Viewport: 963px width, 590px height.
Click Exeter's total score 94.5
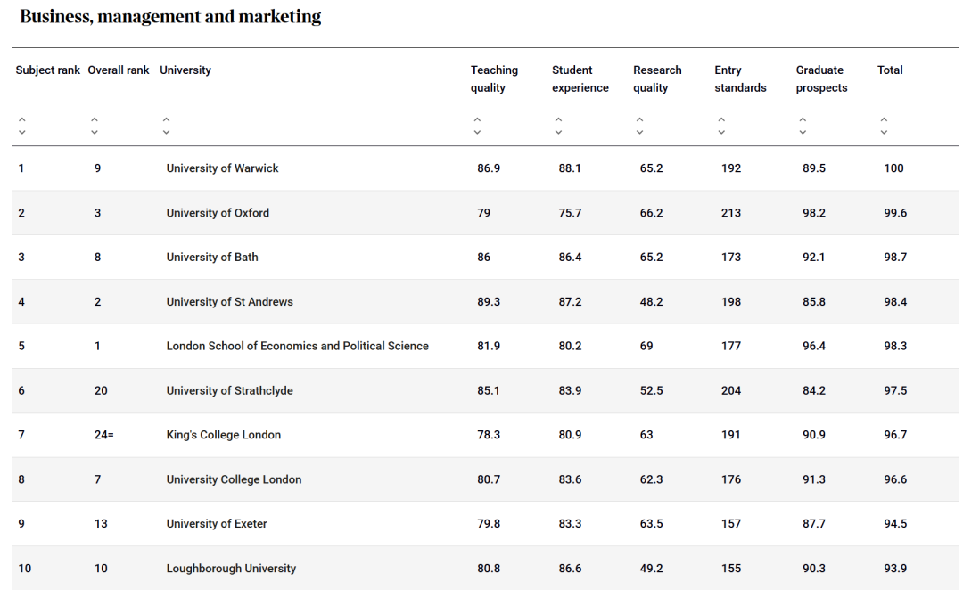(895, 524)
